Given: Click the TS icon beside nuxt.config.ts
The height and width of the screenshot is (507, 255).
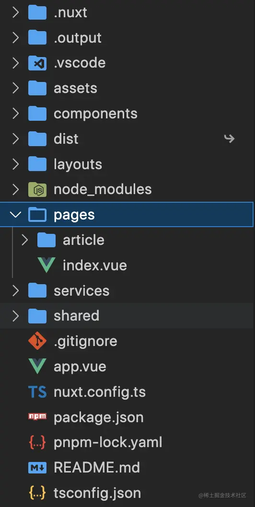Looking at the screenshot, I should pos(37,392).
